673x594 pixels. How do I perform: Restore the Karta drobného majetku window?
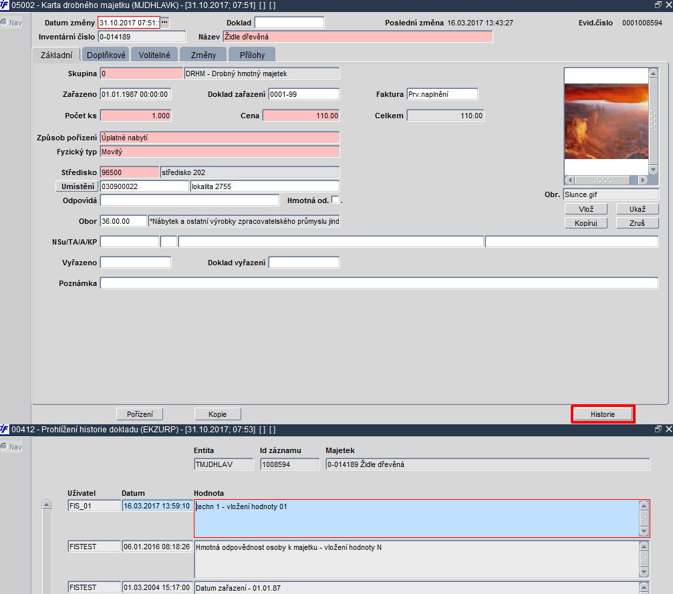click(658, 5)
